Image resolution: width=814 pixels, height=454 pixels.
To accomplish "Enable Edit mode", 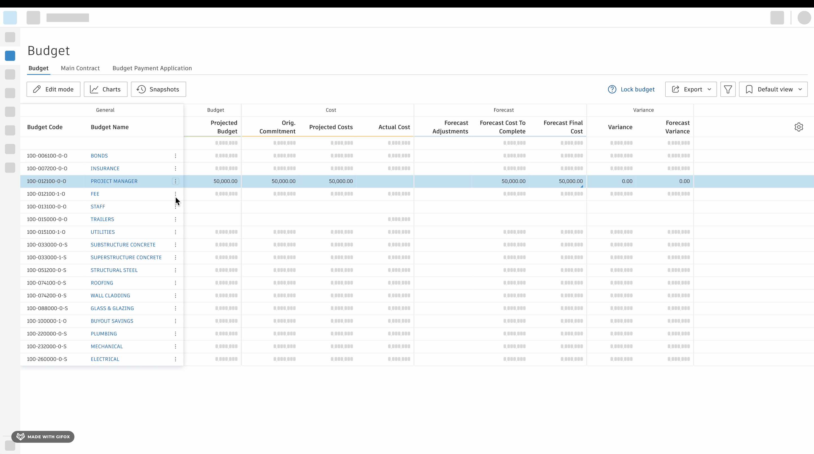I will click(x=53, y=90).
